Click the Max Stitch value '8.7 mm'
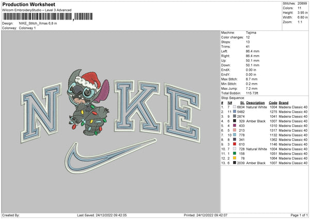This screenshot has height=219, width=310. [252, 79]
